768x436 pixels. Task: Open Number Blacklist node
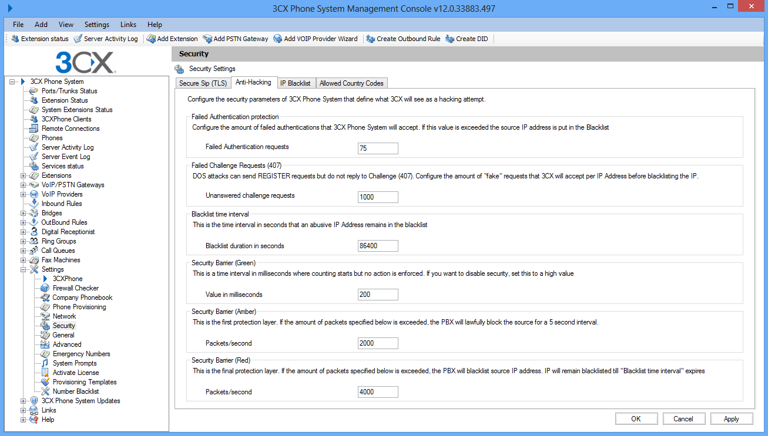(76, 391)
